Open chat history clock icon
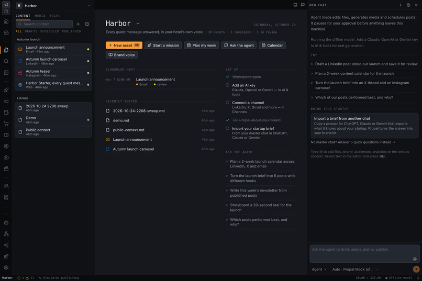422x281 pixels. 408,5
